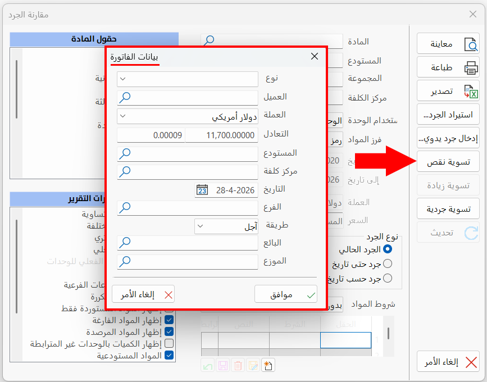The height and width of the screenshot is (382, 487).
Task: Uncheck إظهار المواد الفارغة checkbox
Action: click(x=169, y=320)
